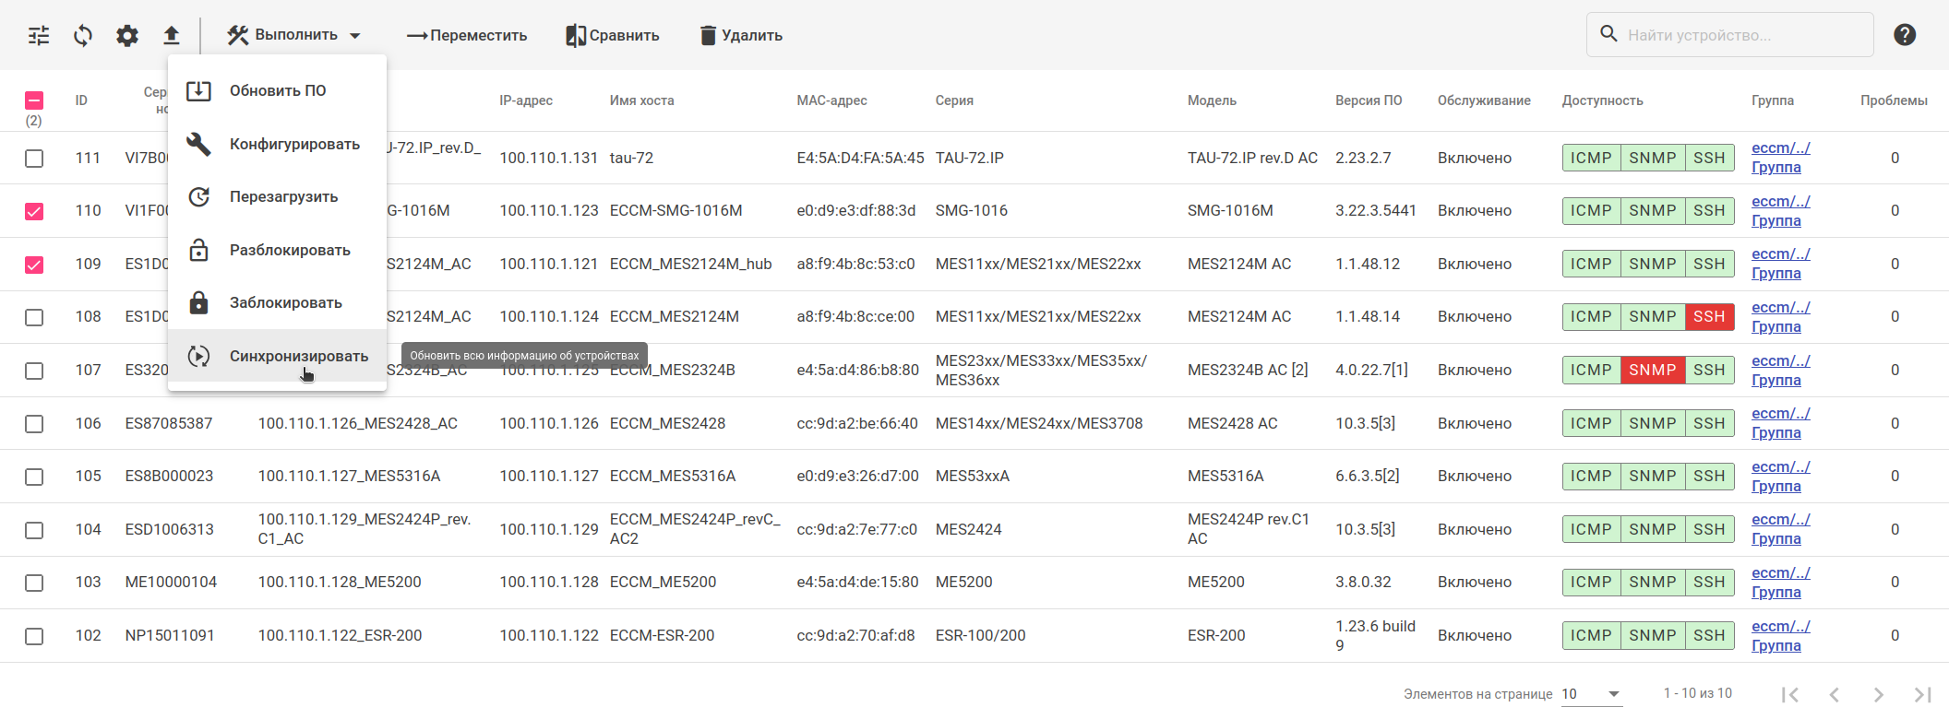
Task: Uncheck the checkbox for device 110
Action: tap(34, 211)
